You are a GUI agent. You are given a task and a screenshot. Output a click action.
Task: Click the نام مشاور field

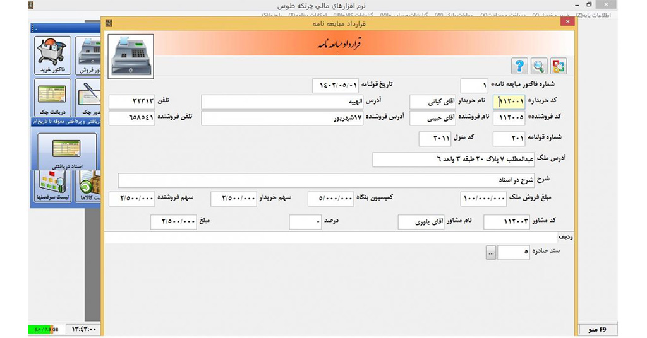pyautogui.click(x=421, y=223)
